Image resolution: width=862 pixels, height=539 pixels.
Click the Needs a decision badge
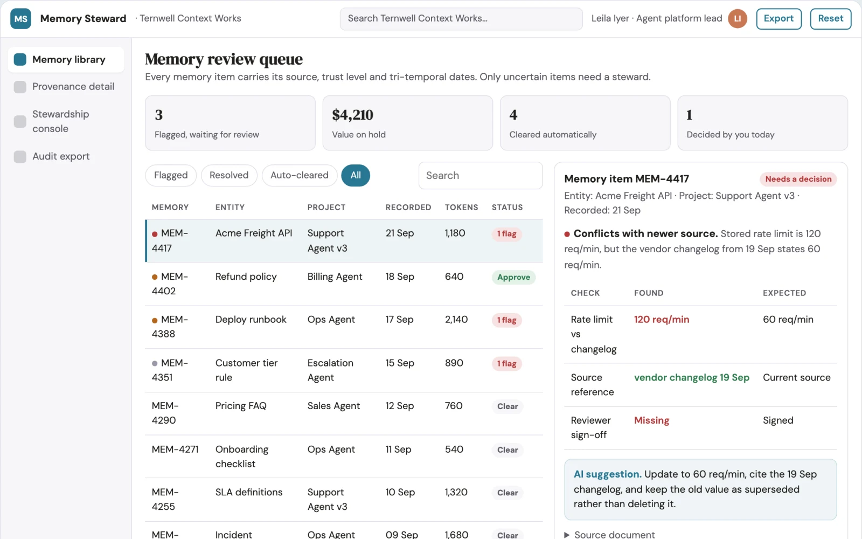pos(798,179)
